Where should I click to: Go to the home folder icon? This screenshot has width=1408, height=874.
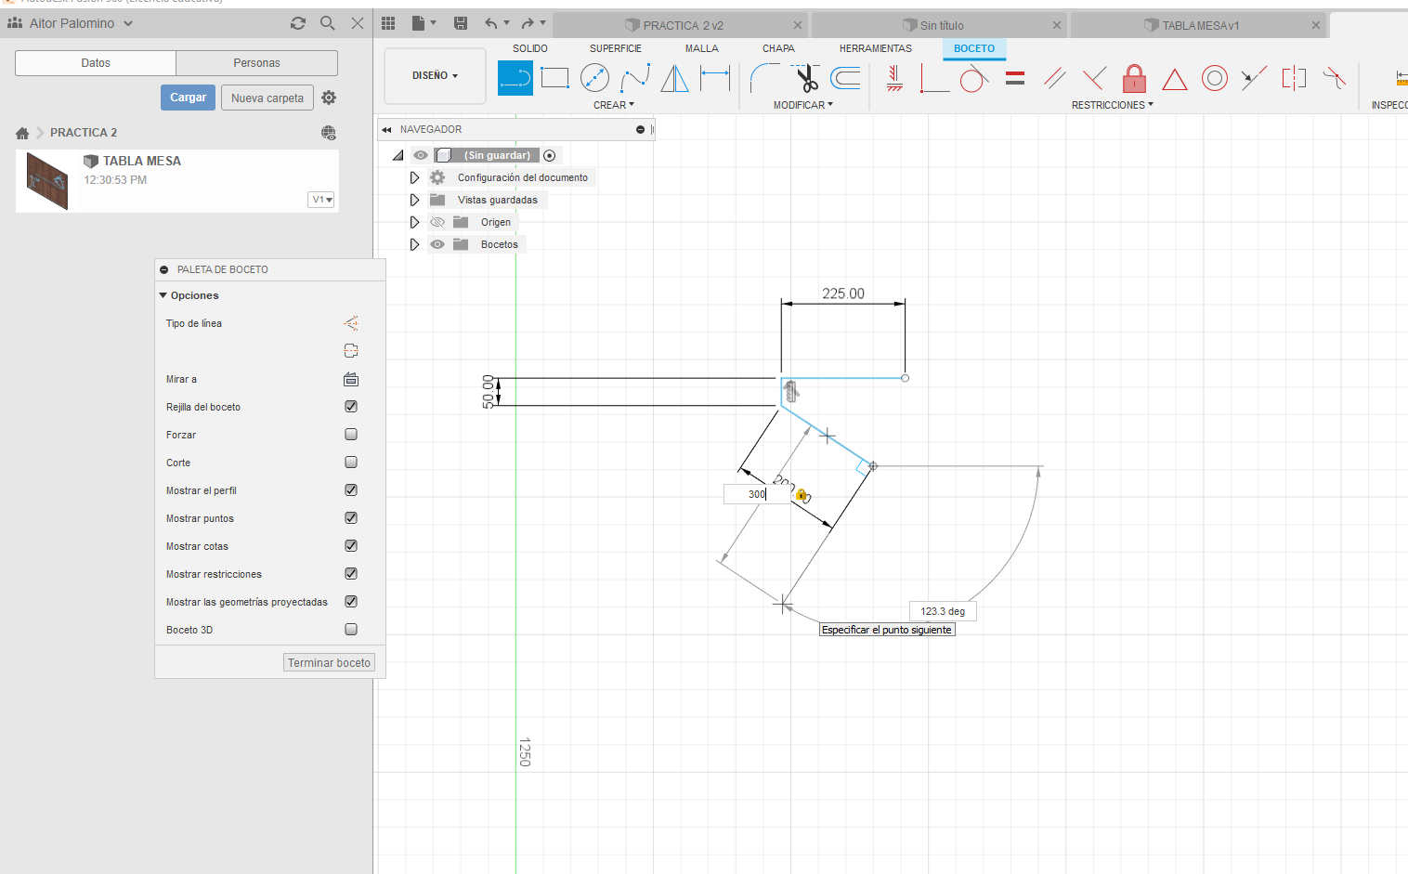[x=22, y=133]
